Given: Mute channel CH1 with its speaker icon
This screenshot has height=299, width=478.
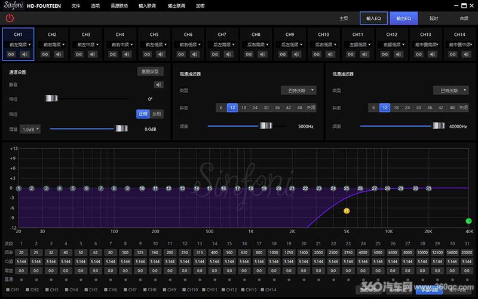Looking at the screenshot, I should point(24,54).
